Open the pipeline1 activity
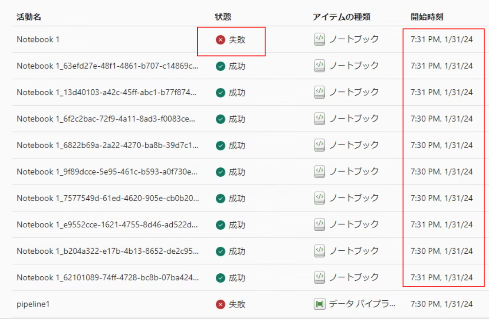Viewport: 489px width, 320px height. [x=33, y=304]
